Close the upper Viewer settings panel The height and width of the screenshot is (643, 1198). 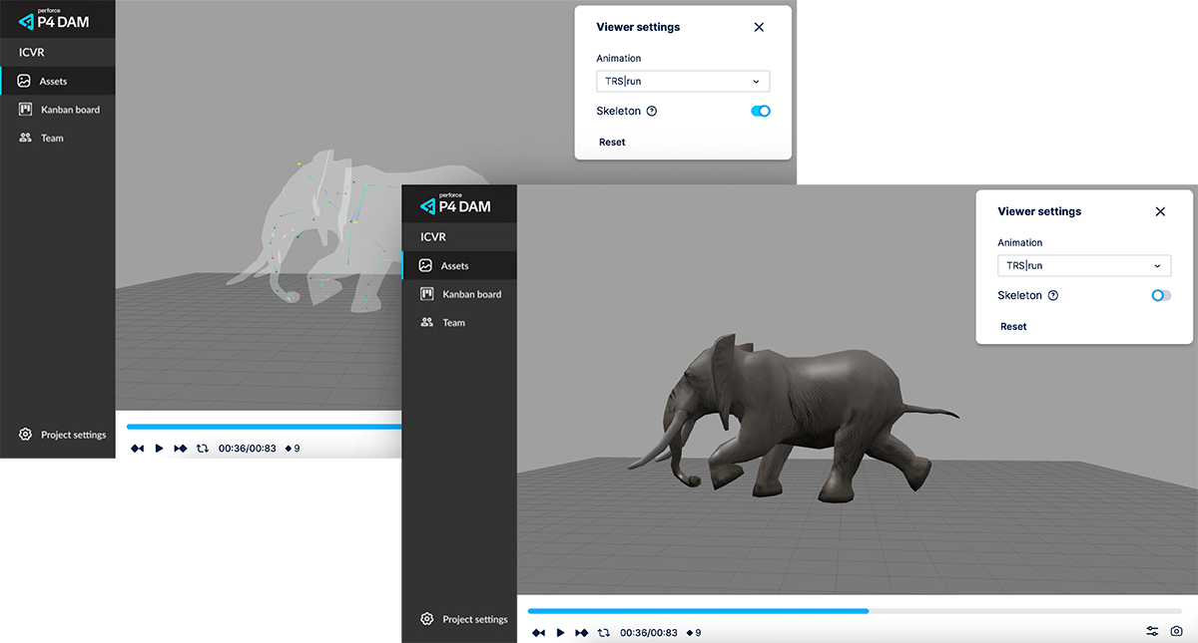(759, 28)
